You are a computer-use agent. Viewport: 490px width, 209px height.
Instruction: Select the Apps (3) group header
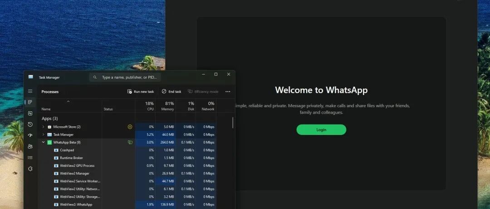[50, 119]
